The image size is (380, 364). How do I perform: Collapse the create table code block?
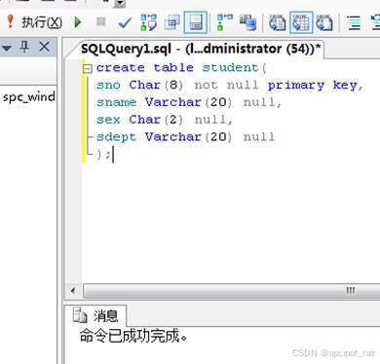click(88, 68)
